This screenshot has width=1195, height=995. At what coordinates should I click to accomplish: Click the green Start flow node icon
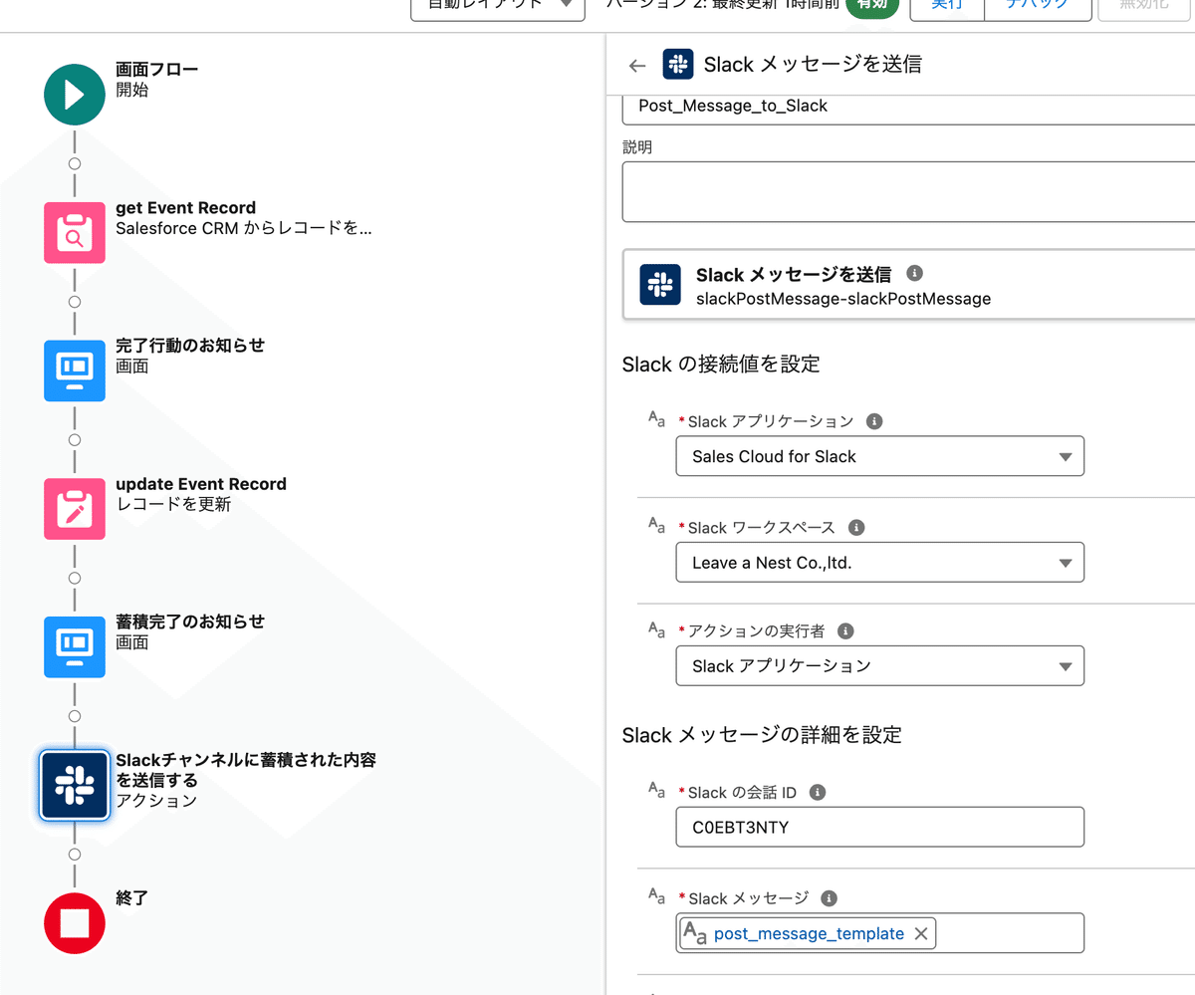(75, 95)
